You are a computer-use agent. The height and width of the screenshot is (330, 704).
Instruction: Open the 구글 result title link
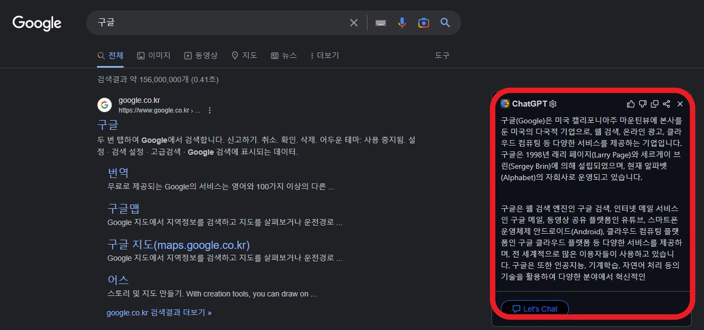tap(107, 124)
